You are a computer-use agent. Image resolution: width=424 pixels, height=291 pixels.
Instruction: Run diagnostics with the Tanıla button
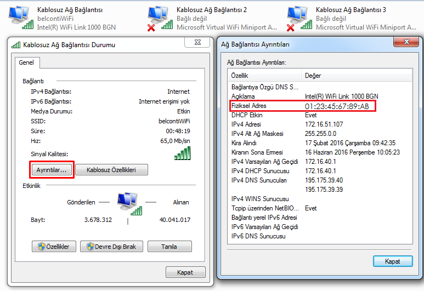click(x=169, y=247)
